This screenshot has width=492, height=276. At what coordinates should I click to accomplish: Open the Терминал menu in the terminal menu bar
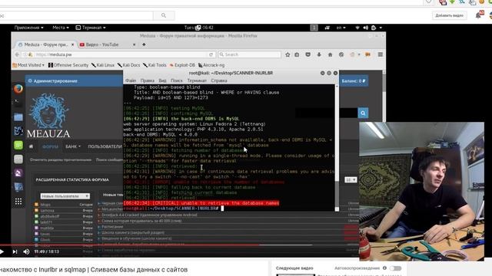coord(197,80)
